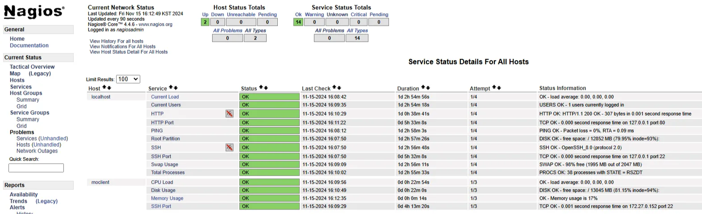Open Services problems link
This screenshot has height=214, width=702.
click(26, 138)
